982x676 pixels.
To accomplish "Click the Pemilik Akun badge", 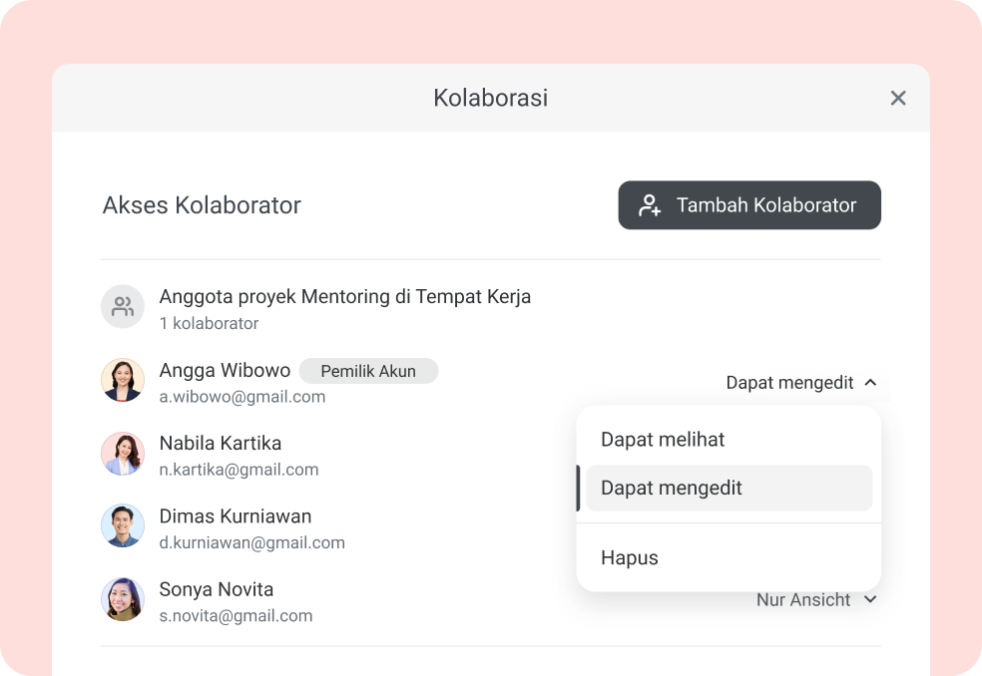I will tap(368, 370).
